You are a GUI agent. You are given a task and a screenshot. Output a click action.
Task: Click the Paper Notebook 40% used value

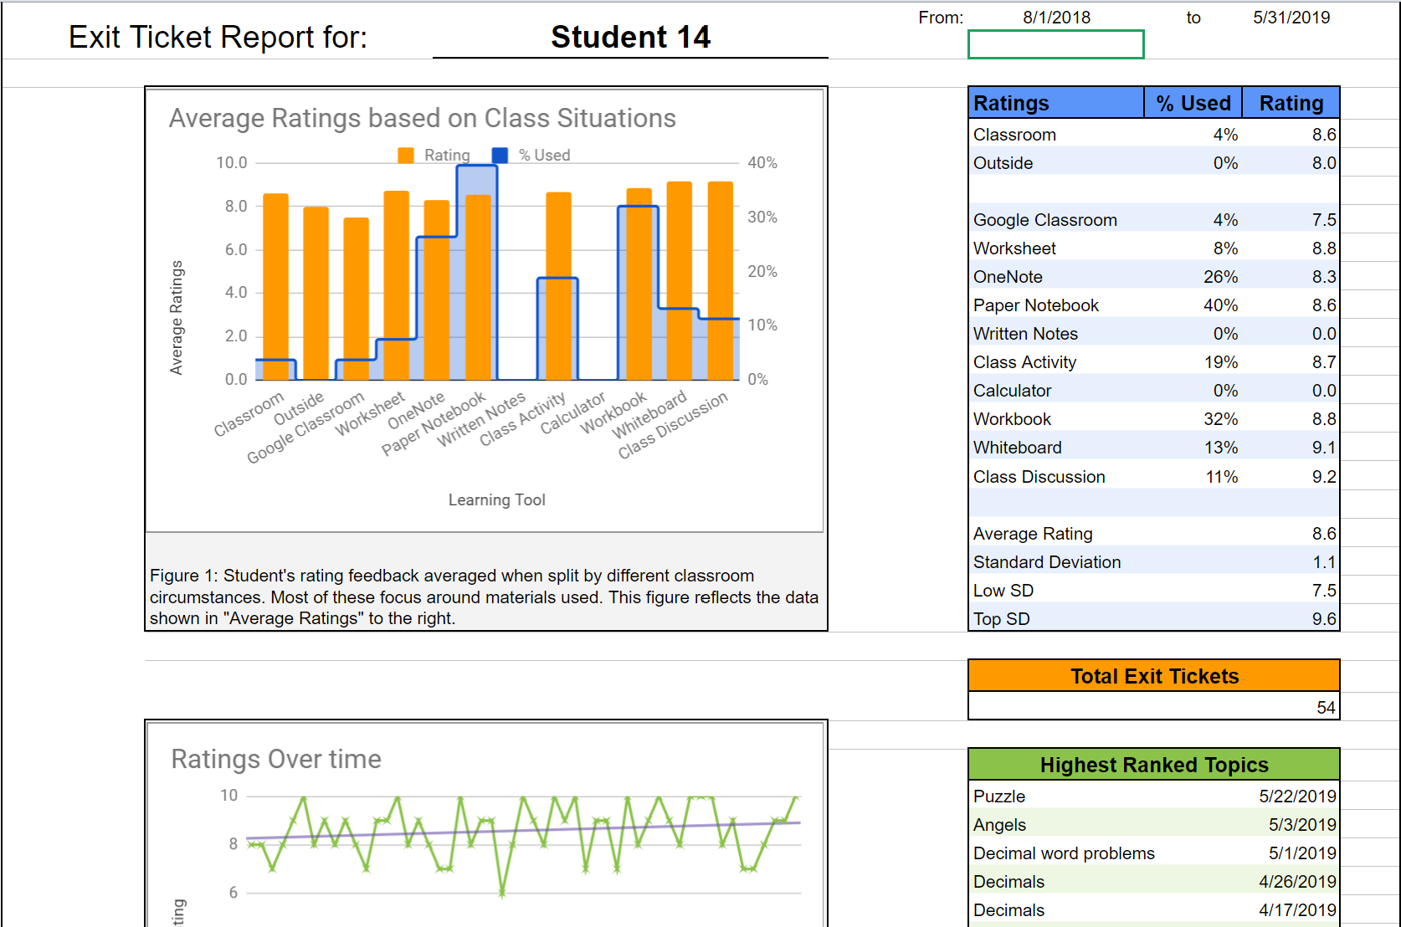pos(1220,305)
